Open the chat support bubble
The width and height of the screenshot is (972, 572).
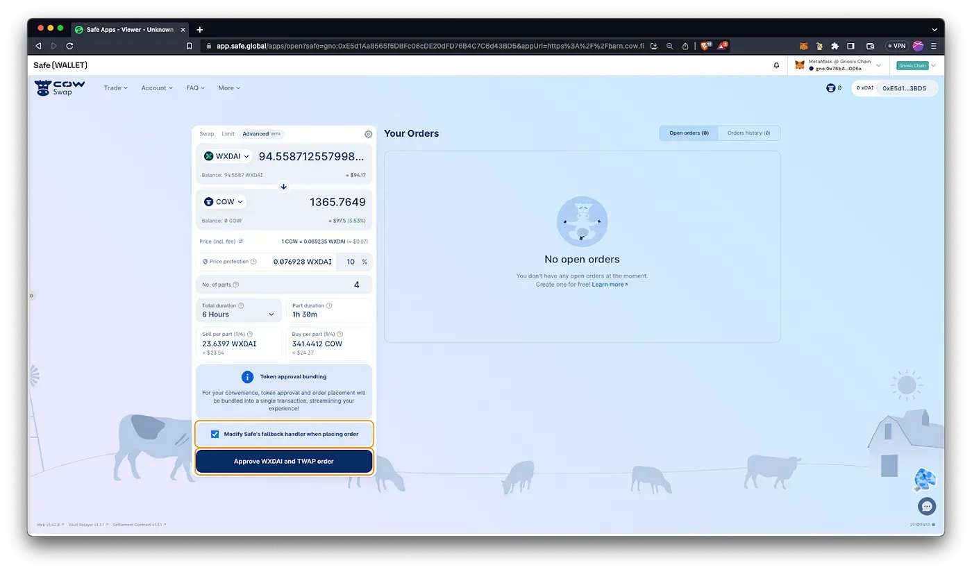(x=927, y=506)
